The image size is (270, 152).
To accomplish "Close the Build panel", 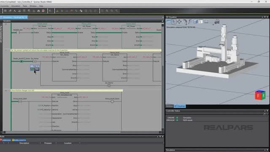I will pos(163,136).
